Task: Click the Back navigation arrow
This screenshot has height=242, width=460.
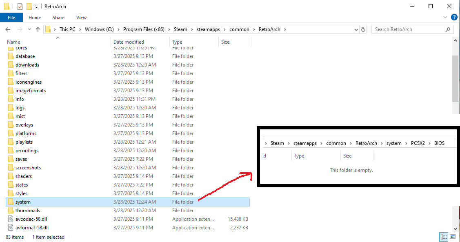Action: pyautogui.click(x=8, y=29)
